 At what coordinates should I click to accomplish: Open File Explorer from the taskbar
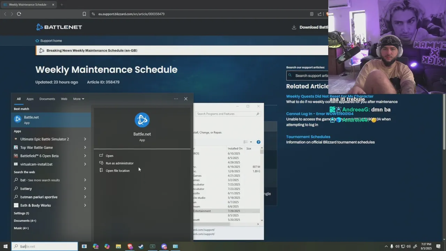point(118,246)
